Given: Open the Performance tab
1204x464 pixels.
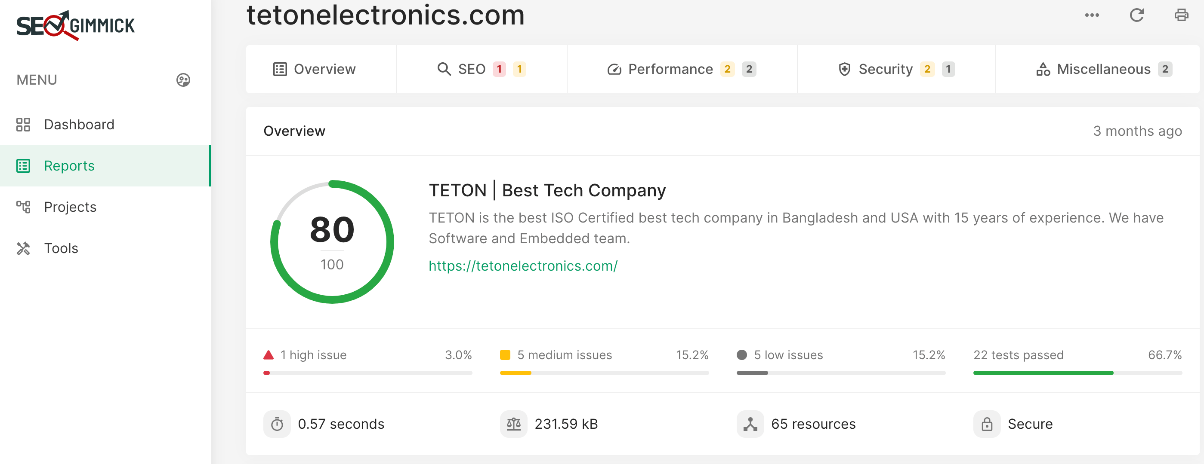Looking at the screenshot, I should tap(682, 69).
